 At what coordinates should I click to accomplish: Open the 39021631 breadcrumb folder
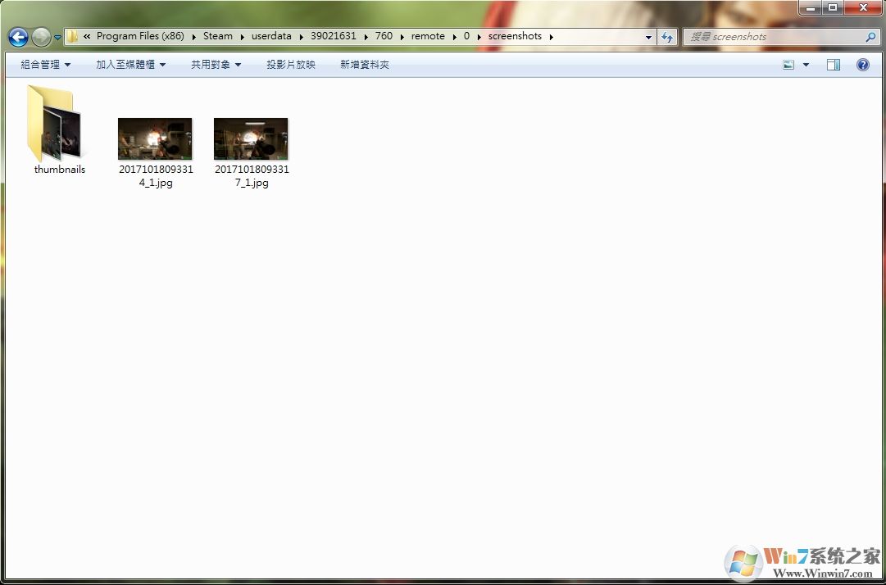tap(334, 36)
